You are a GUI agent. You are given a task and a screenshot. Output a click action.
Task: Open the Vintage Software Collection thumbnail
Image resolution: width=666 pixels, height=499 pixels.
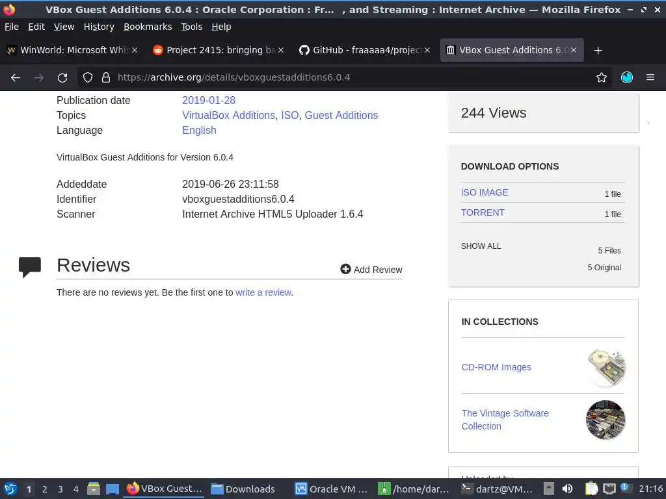pos(606,420)
